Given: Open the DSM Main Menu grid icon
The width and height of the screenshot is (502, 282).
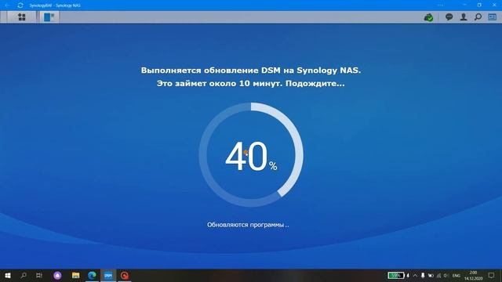Looking at the screenshot, I should (x=21, y=17).
